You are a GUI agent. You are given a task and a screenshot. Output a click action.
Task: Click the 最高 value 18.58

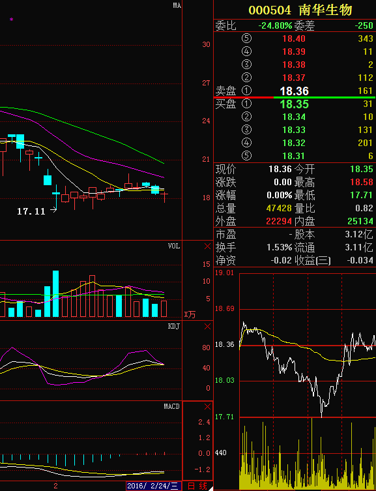tap(362, 182)
